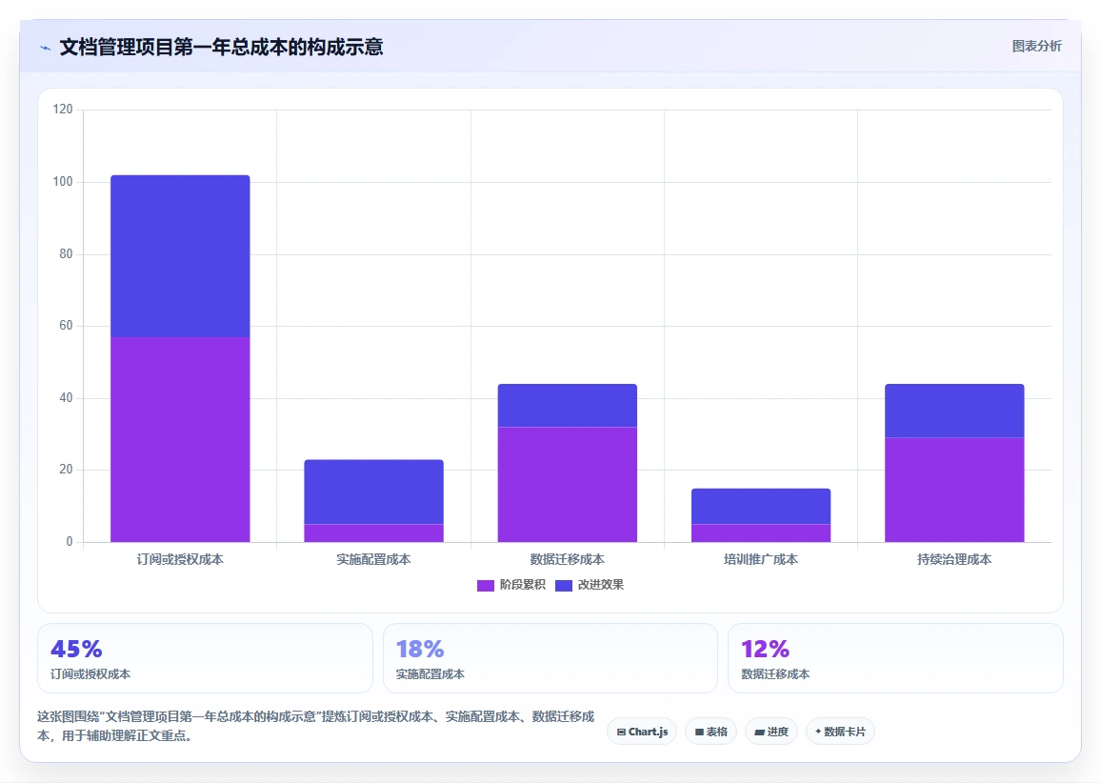The height and width of the screenshot is (783, 1101).
Task: Click the 表格 tag chip
Action: (x=711, y=732)
